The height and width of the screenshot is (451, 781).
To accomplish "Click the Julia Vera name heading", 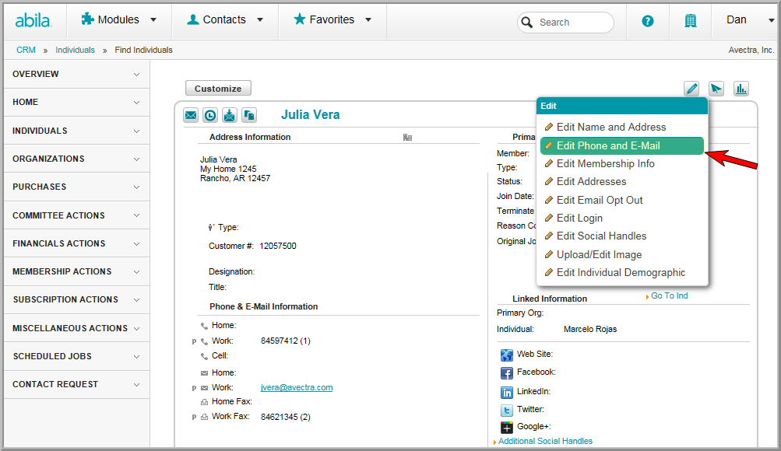I will pyautogui.click(x=311, y=115).
